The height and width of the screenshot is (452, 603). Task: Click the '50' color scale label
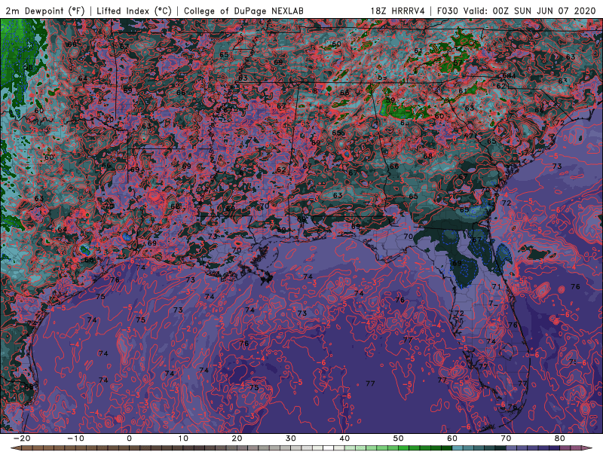399,438
